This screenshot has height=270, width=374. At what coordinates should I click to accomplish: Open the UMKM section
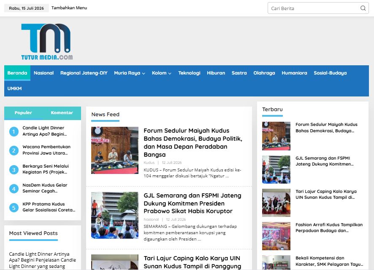pos(14,88)
